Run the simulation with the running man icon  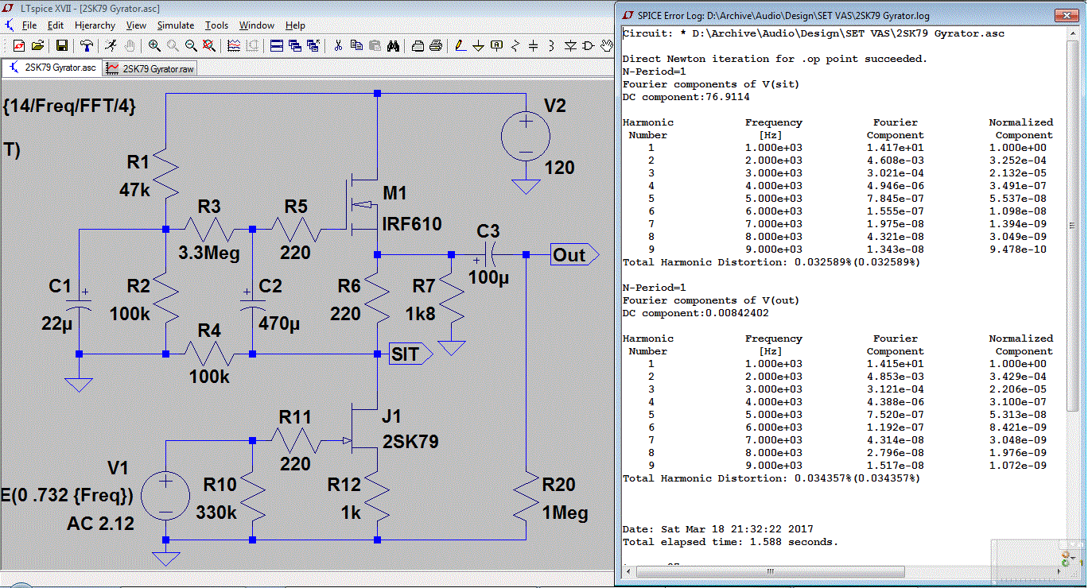[111, 46]
